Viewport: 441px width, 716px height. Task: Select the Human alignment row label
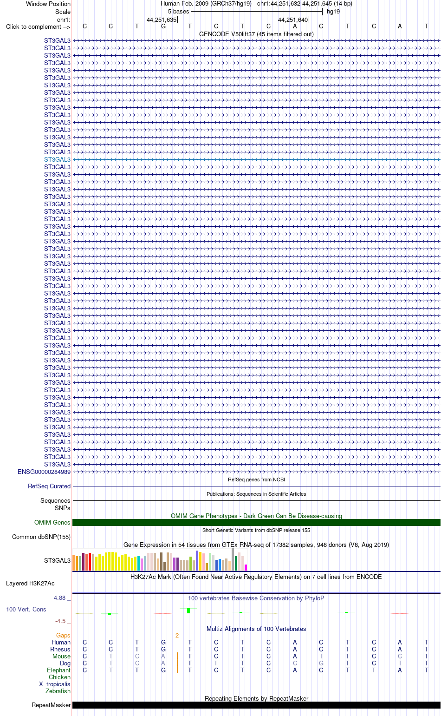(61, 642)
